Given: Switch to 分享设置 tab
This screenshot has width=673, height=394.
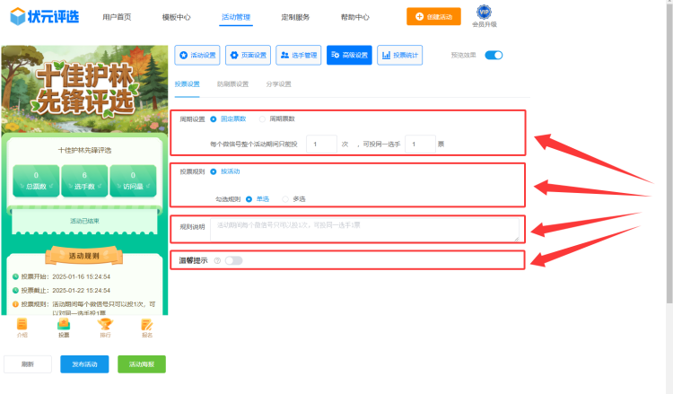Looking at the screenshot, I should [x=278, y=84].
